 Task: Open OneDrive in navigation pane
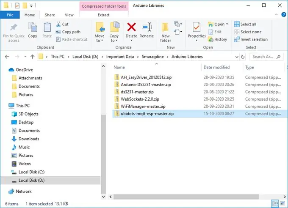[24, 70]
